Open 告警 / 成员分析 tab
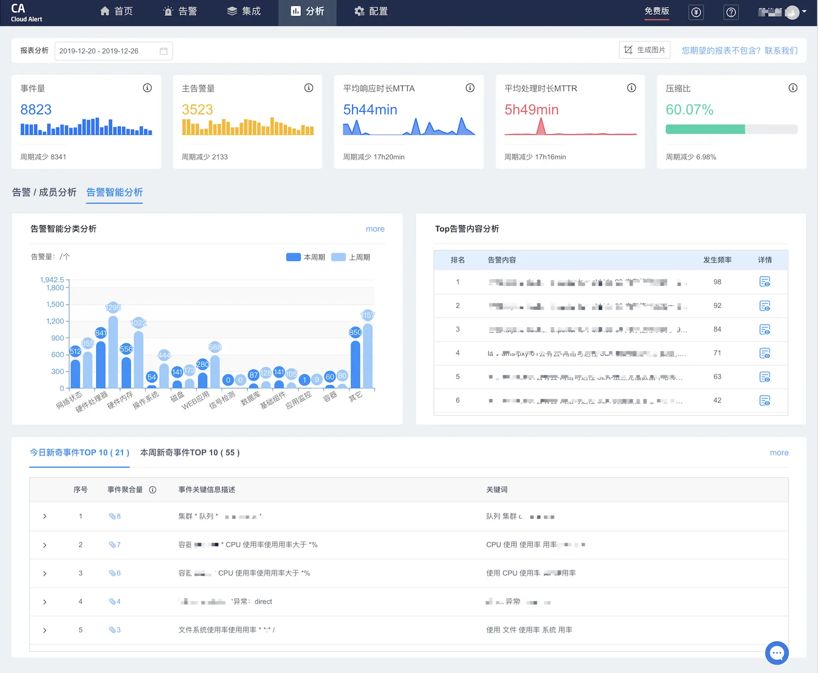This screenshot has width=818, height=673. pyautogui.click(x=44, y=192)
